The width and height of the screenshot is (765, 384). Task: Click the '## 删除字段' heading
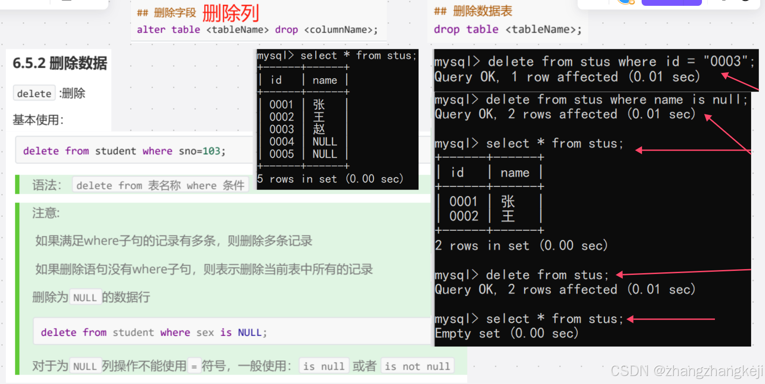point(166,13)
